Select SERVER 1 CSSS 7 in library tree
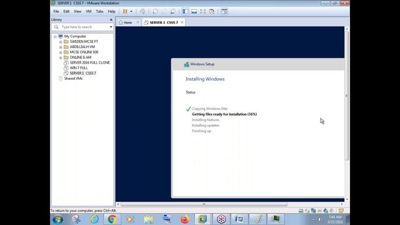The width and height of the screenshot is (400, 225). click(82, 73)
